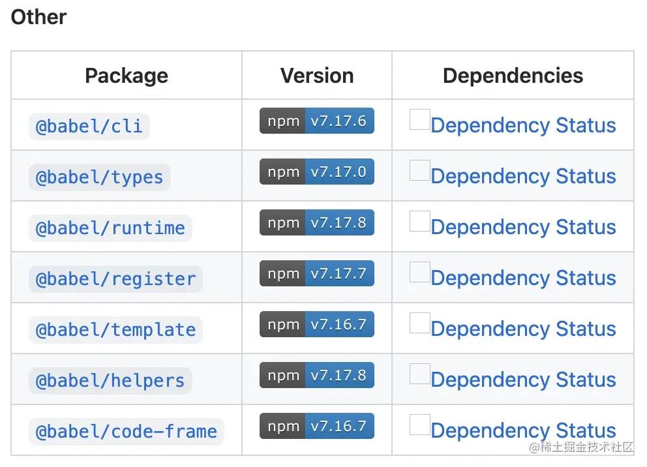Open the npm badge for @babel/runtime
Viewport: 647px width, 467px height.
pos(316,223)
